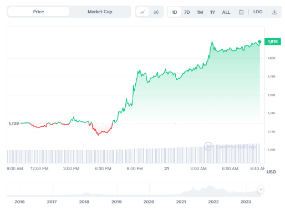This screenshot has height=210, width=285.
Task: Select the 1M time range
Action: [x=200, y=12]
